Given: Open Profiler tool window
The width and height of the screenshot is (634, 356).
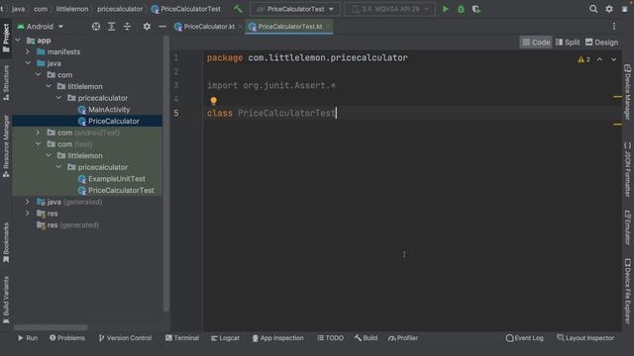Looking at the screenshot, I should [x=403, y=338].
